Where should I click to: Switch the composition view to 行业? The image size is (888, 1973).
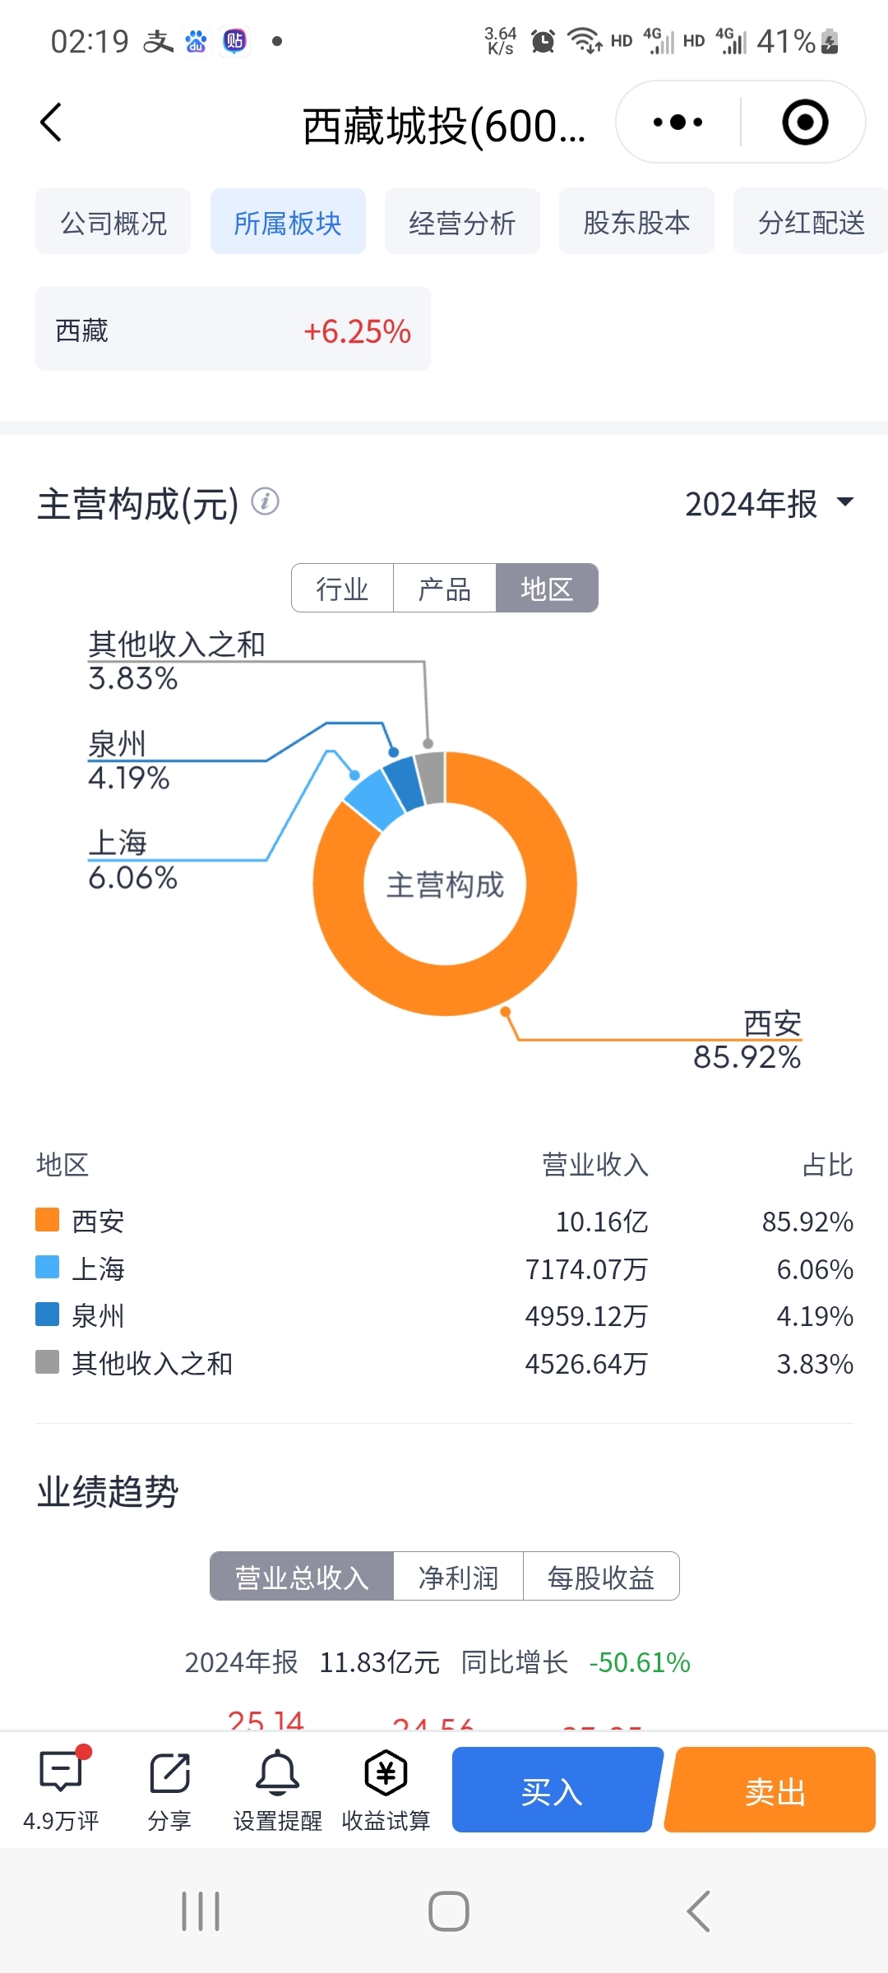pyautogui.click(x=342, y=588)
